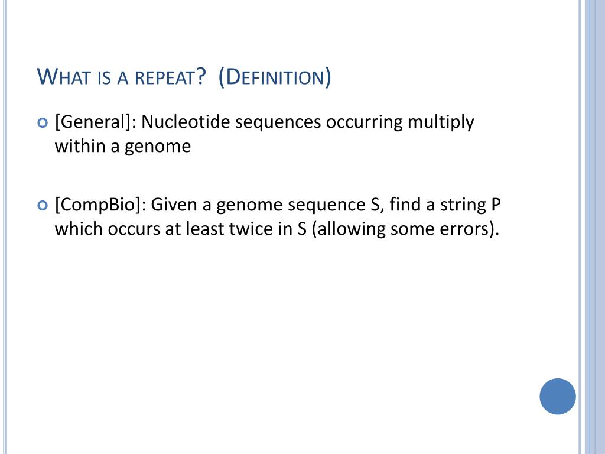Click the text 'within a genome'
The image size is (605, 454).
pyautogui.click(x=123, y=146)
